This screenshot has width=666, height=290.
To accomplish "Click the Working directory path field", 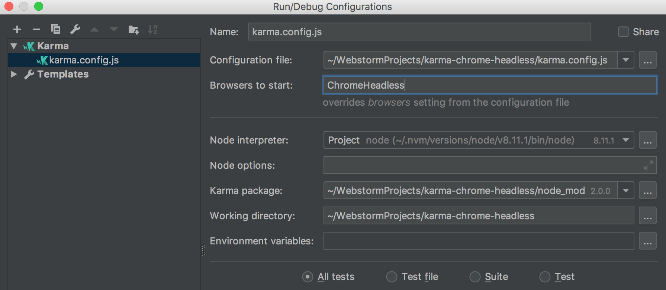I will click(x=479, y=216).
